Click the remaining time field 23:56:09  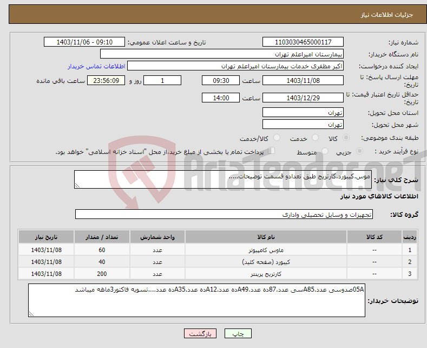click(x=106, y=80)
